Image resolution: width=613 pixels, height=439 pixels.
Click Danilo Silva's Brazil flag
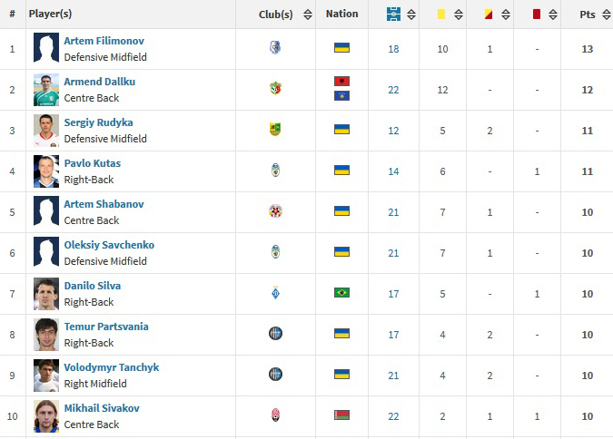[341, 293]
